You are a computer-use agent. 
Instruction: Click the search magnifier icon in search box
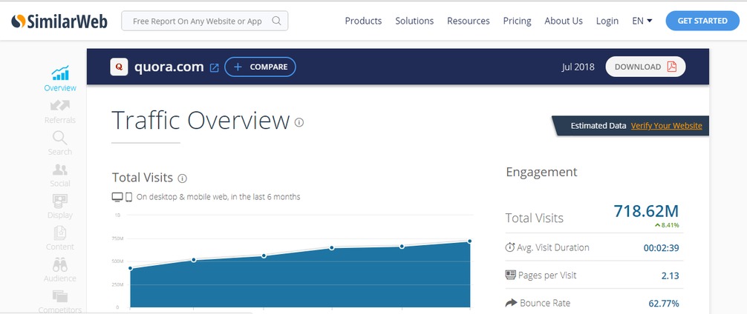[276, 21]
